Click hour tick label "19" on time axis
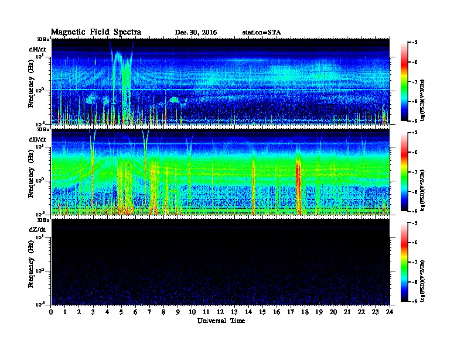 (319, 312)
